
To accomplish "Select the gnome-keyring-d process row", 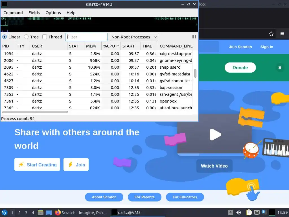I will [x=97, y=60].
